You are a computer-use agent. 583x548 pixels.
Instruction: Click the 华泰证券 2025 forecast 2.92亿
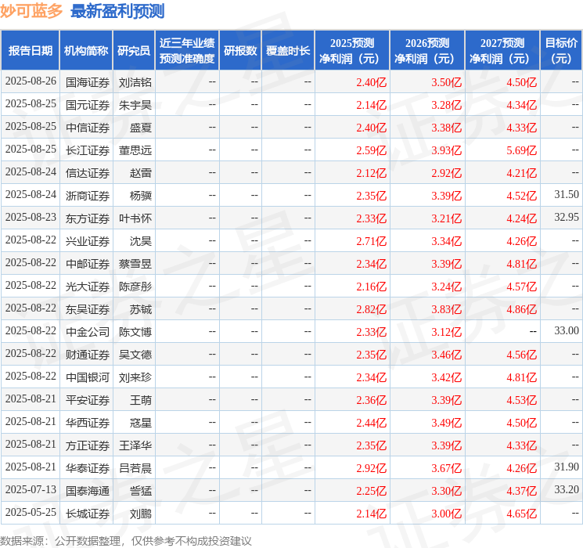coord(372,468)
